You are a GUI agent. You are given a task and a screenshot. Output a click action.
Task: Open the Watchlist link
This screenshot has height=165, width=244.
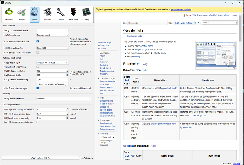[213, 16]
